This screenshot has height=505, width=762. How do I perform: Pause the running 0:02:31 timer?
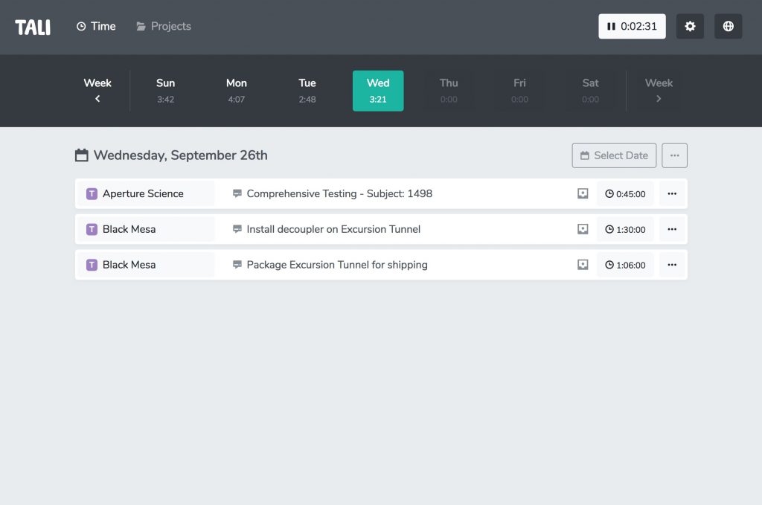(611, 26)
